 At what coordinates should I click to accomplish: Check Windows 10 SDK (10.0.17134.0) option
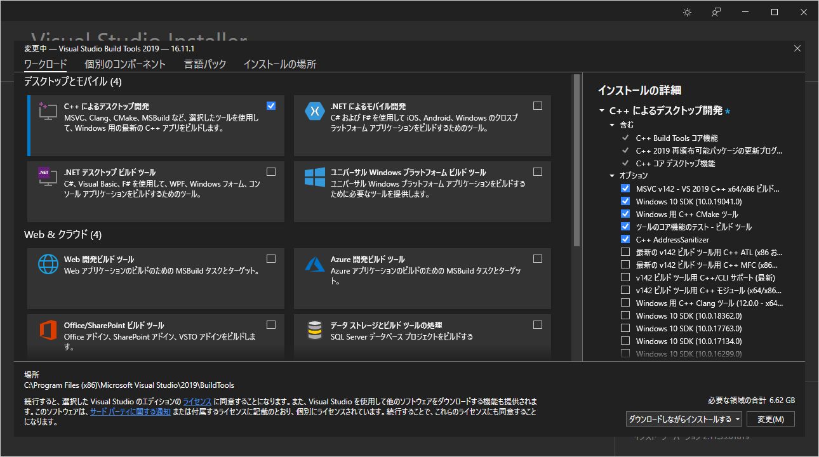pyautogui.click(x=625, y=341)
